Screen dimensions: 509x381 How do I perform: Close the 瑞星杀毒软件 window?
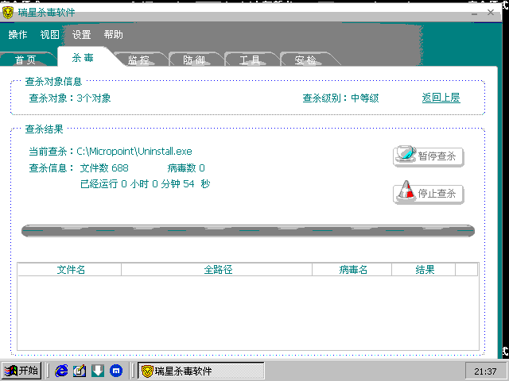click(491, 13)
